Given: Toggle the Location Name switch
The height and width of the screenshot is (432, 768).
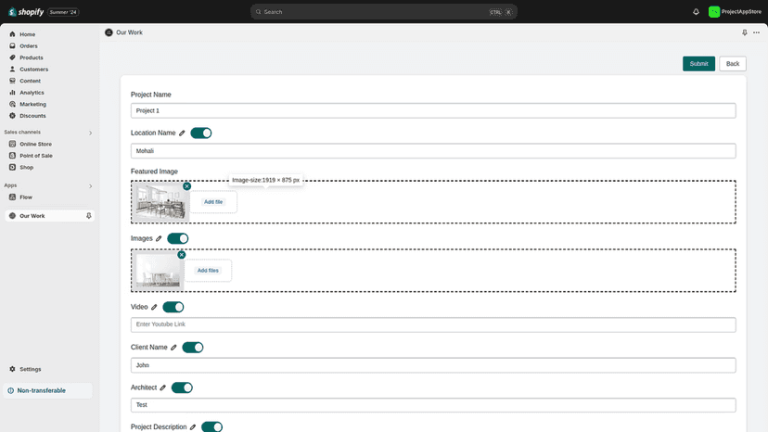Looking at the screenshot, I should [x=201, y=133].
